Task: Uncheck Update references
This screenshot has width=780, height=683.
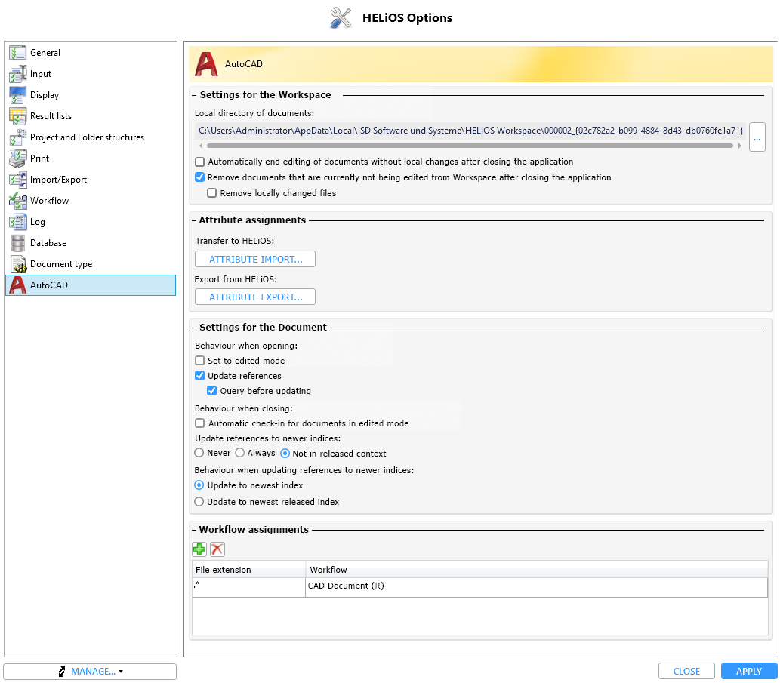Action: coord(200,376)
